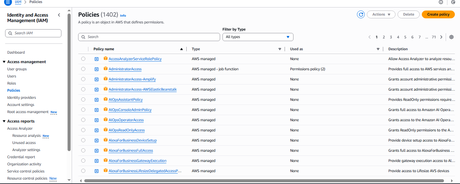This screenshot has width=460, height=184.
Task: Click IAM breadcrumb link
Action: [18, 2]
